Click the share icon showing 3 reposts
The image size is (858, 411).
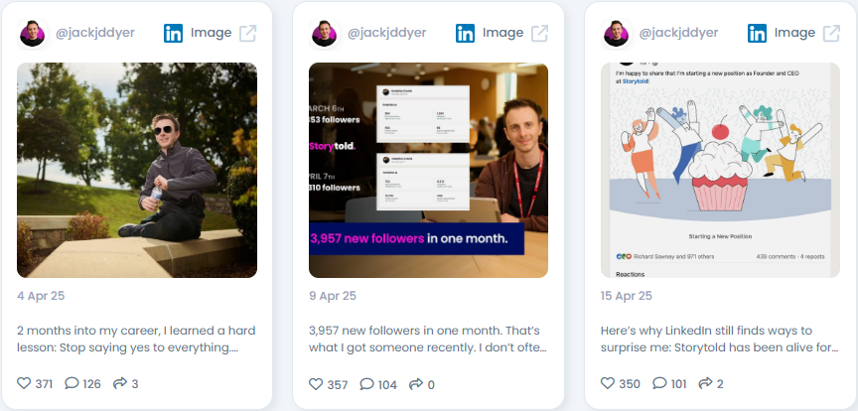120,383
